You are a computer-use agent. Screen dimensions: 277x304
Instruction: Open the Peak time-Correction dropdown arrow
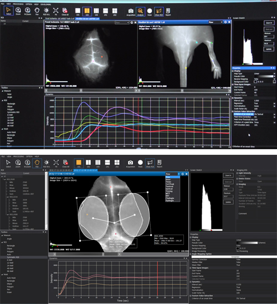(x=274, y=117)
